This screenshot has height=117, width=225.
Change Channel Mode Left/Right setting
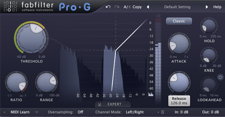(x=135, y=112)
